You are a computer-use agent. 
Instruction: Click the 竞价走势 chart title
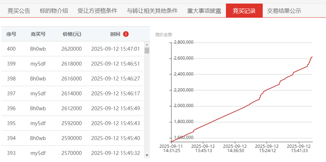click(x=164, y=34)
